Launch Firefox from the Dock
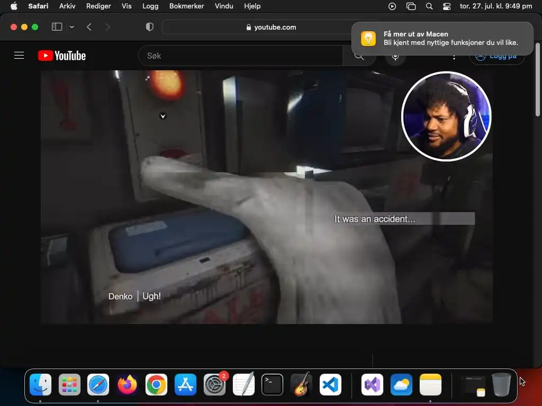 tap(127, 385)
